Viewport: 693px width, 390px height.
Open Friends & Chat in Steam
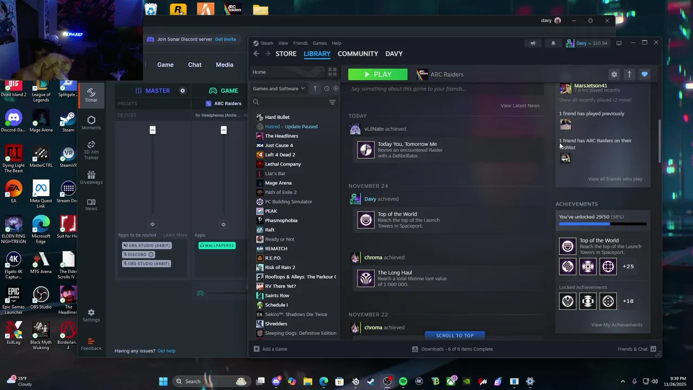637,349
